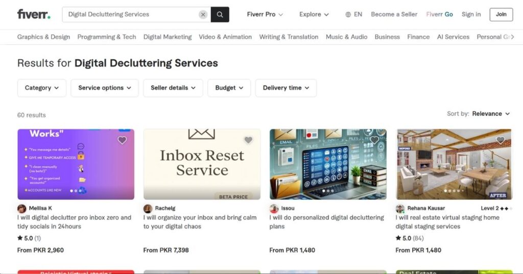Open the Digital Marketing category
This screenshot has width=523, height=274.
(168, 37)
